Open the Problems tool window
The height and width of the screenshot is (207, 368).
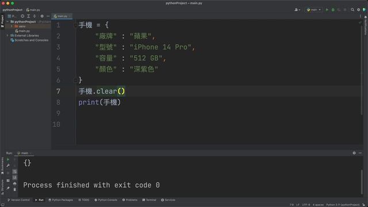(130, 200)
